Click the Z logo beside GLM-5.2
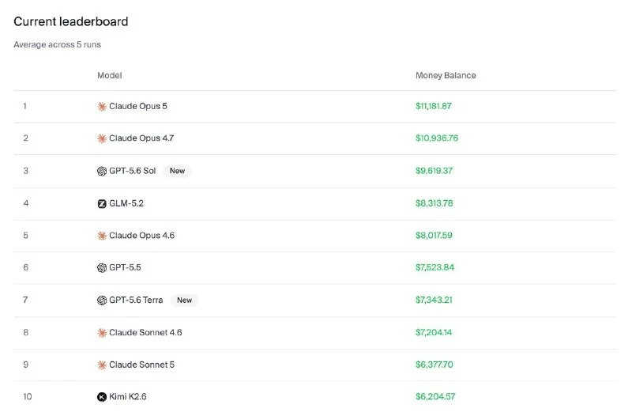Viewport: 632px width, 412px height. point(102,204)
